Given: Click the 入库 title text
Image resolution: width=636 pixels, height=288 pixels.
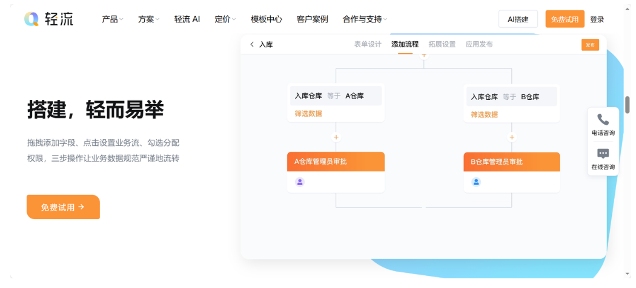Looking at the screenshot, I should [x=266, y=45].
